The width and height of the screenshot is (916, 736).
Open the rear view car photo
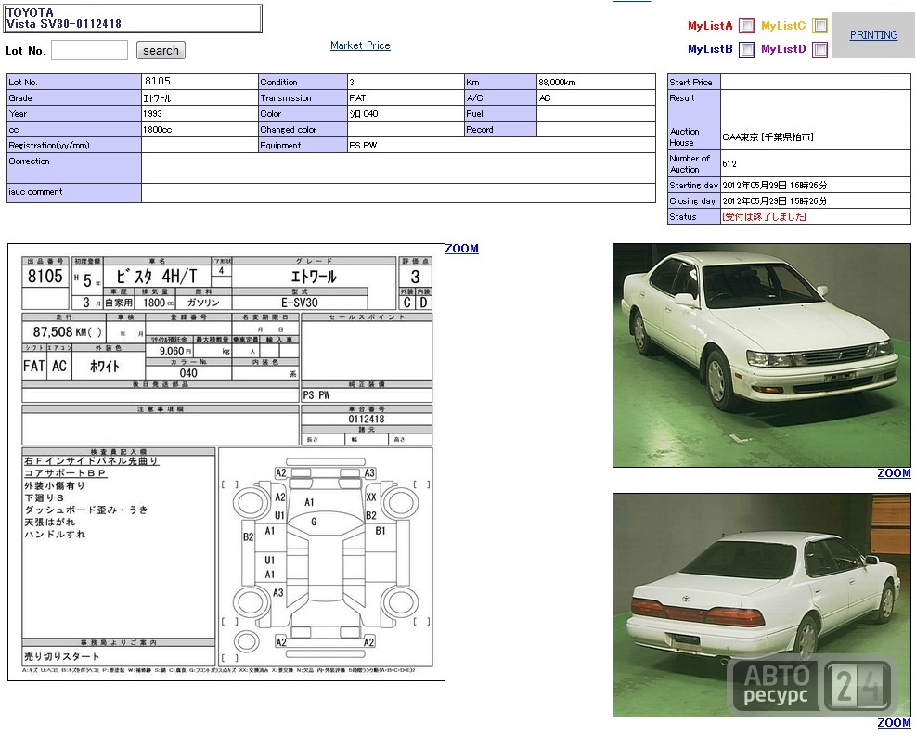point(761,604)
